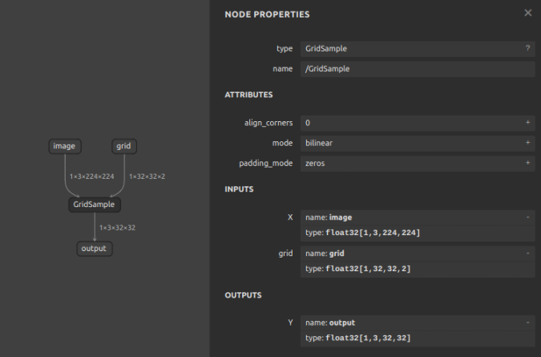
Task: Click the padding_mode attribute label
Action: click(266, 164)
